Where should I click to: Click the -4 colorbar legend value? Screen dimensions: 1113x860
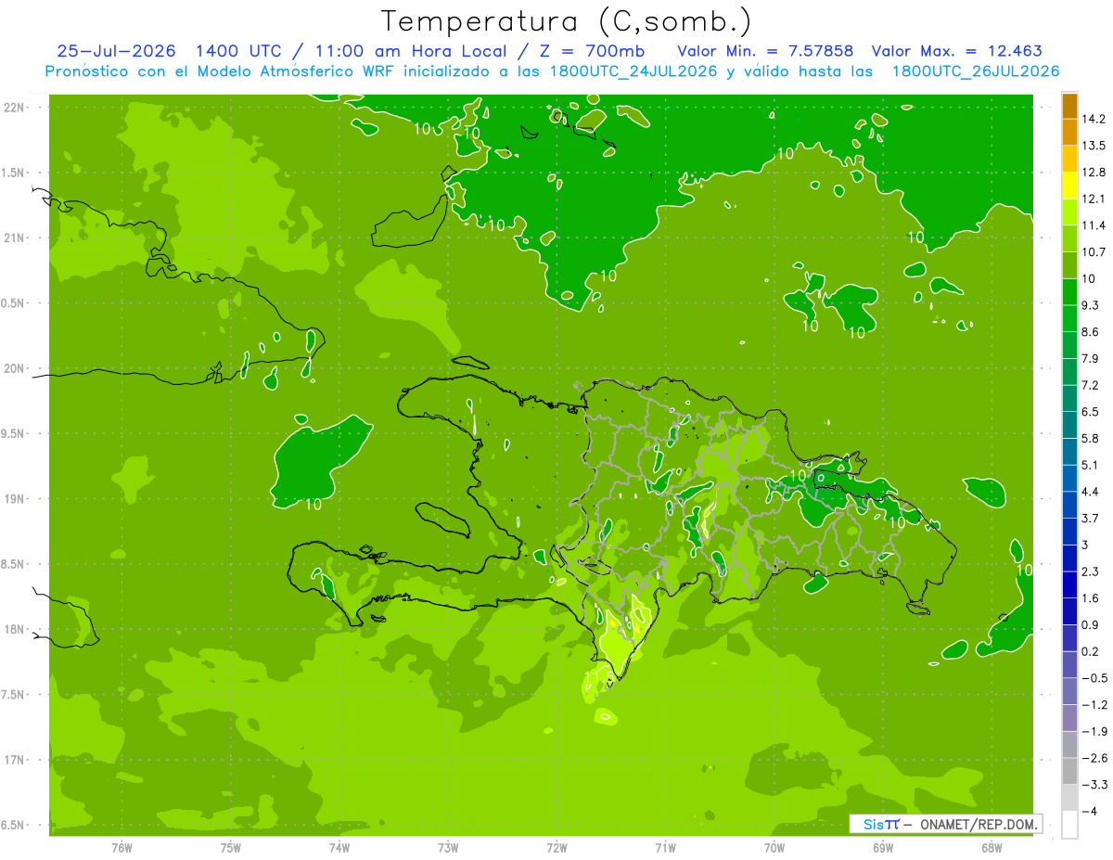(x=1090, y=812)
